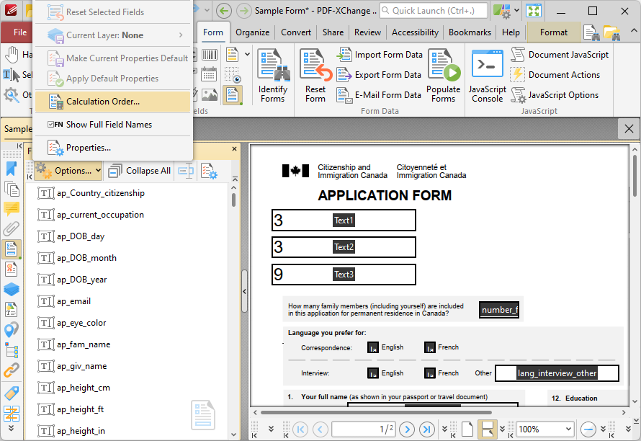Screen dimensions: 641x441
Task: Click the Populate Forms button
Action: 443,76
